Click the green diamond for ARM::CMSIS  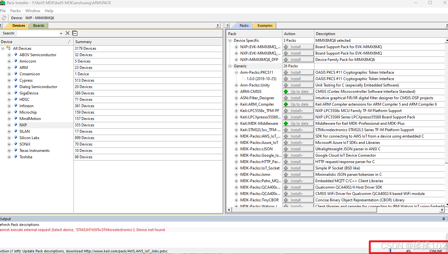click(x=286, y=92)
